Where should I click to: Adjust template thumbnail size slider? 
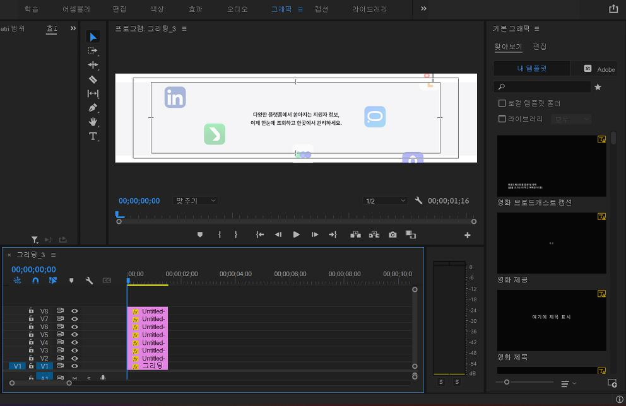coord(507,382)
